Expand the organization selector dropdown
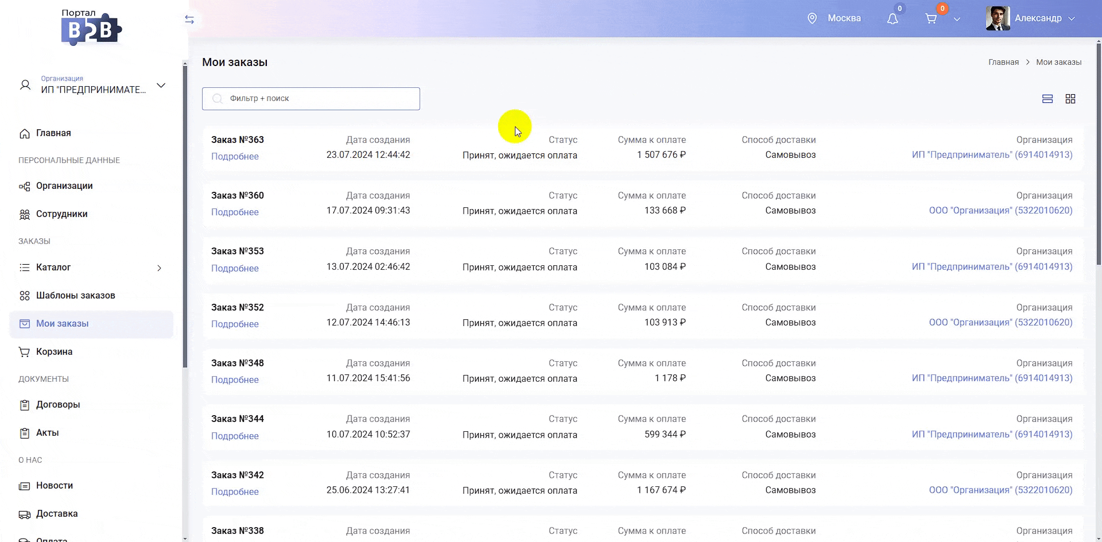 coord(161,86)
